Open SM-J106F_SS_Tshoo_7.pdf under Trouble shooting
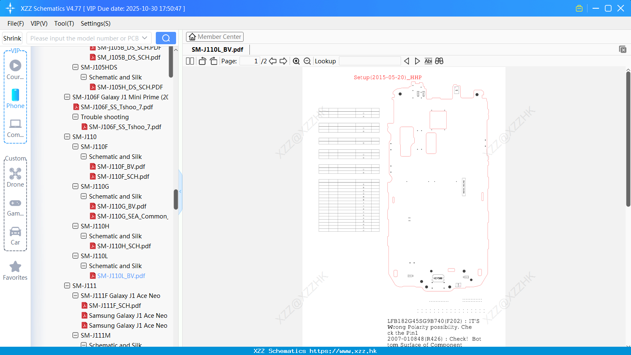The image size is (631, 355). coord(125,127)
